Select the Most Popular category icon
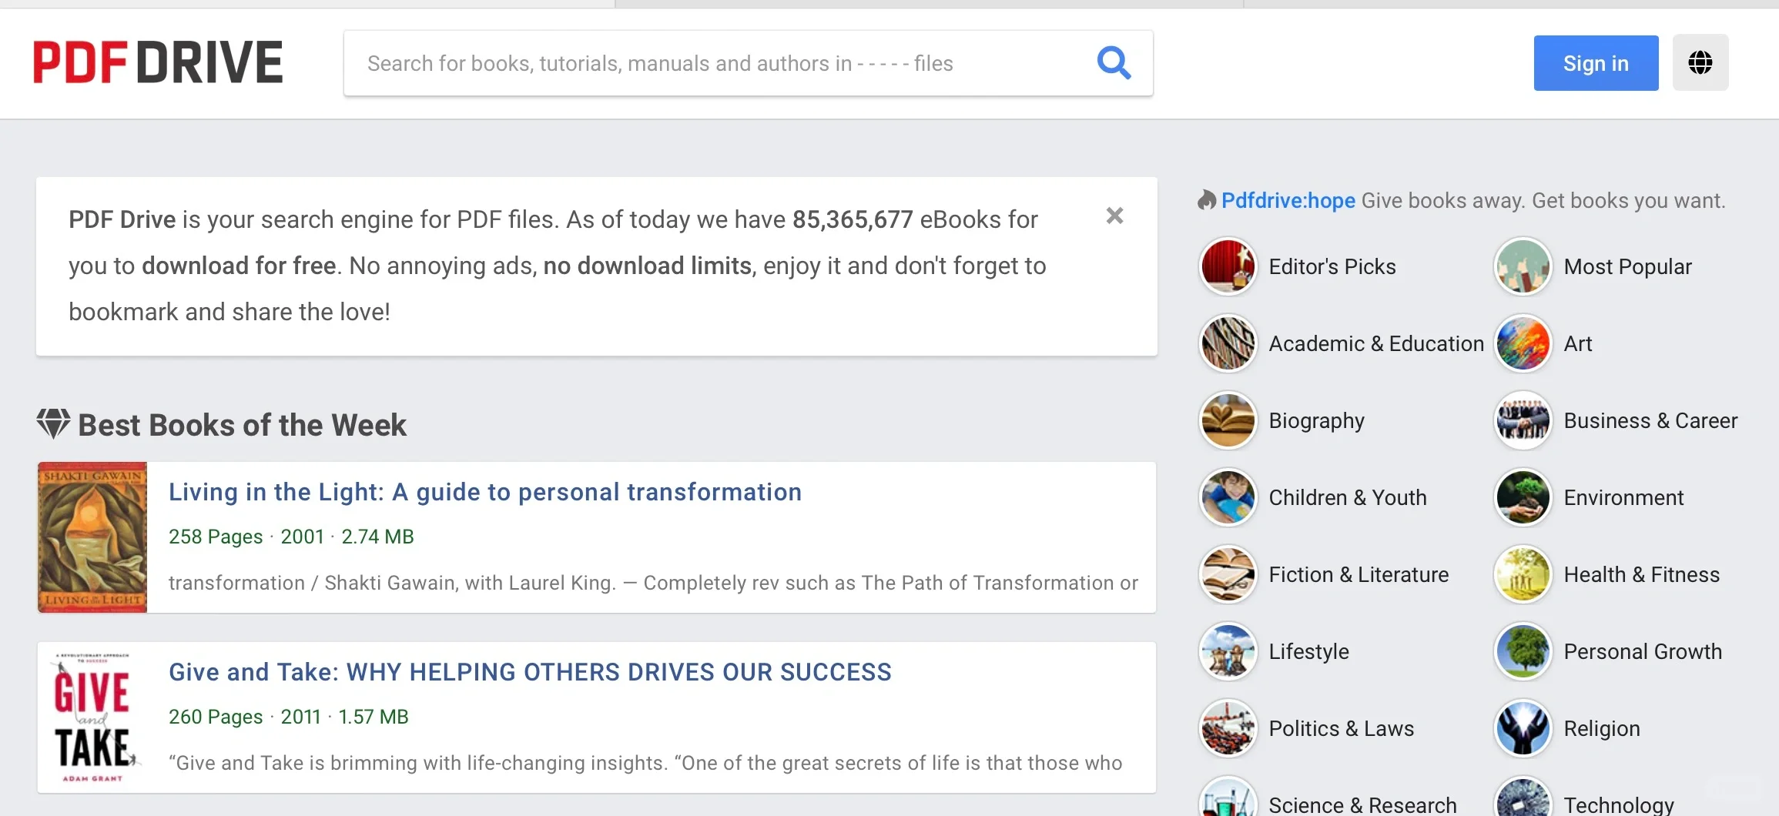Viewport: 1779px width, 816px height. click(x=1523, y=266)
